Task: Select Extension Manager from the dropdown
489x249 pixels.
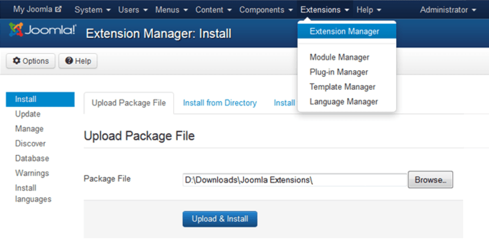Action: click(347, 31)
